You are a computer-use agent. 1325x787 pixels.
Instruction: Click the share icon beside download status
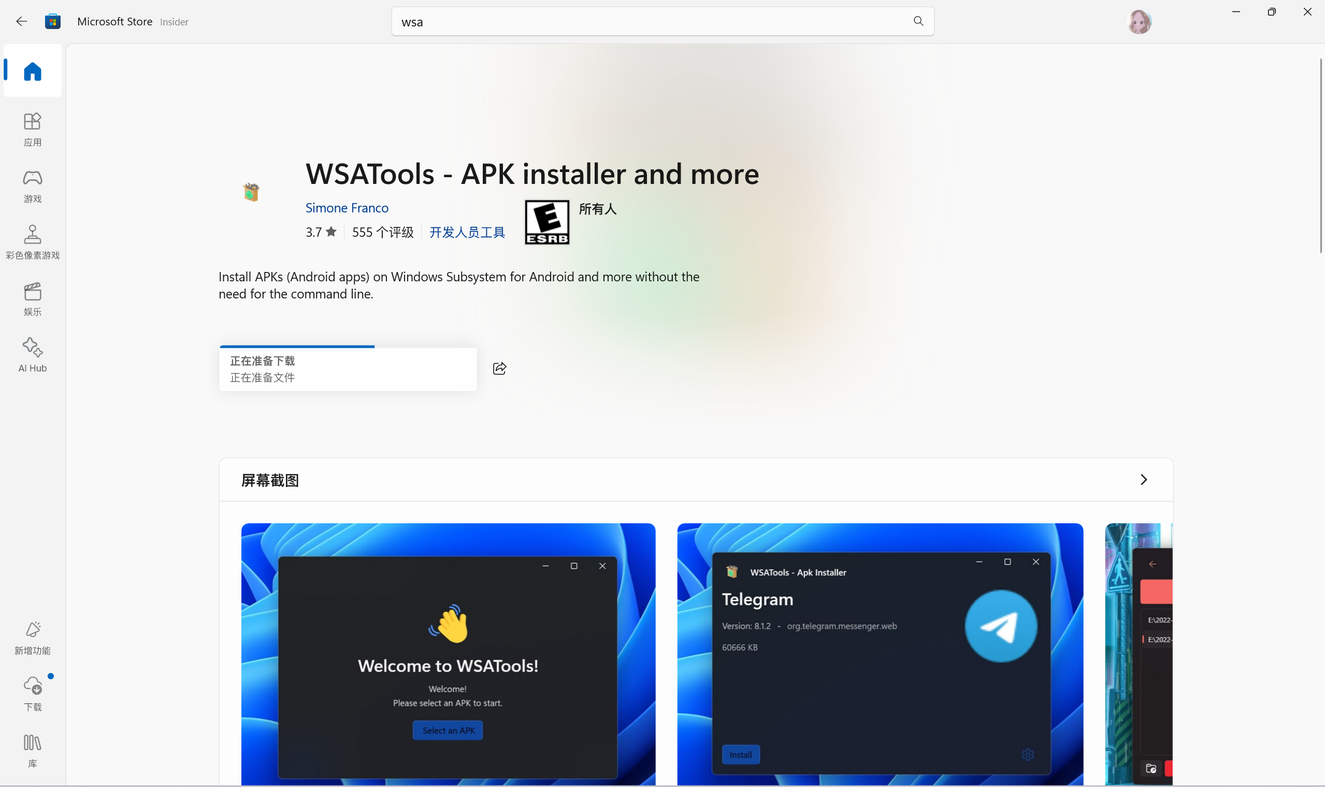click(499, 368)
